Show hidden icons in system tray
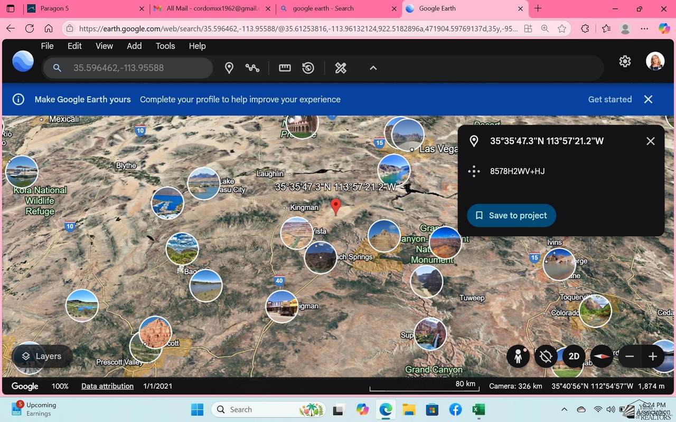This screenshot has width=676, height=422. [564, 409]
